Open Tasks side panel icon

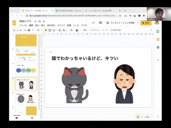point(158,47)
